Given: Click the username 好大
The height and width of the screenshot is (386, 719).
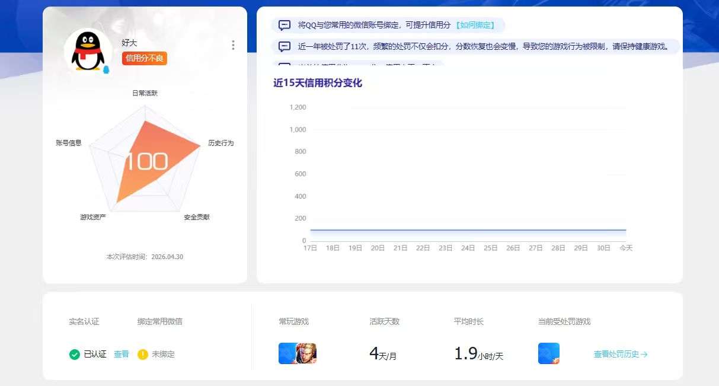Looking at the screenshot, I should click(129, 43).
